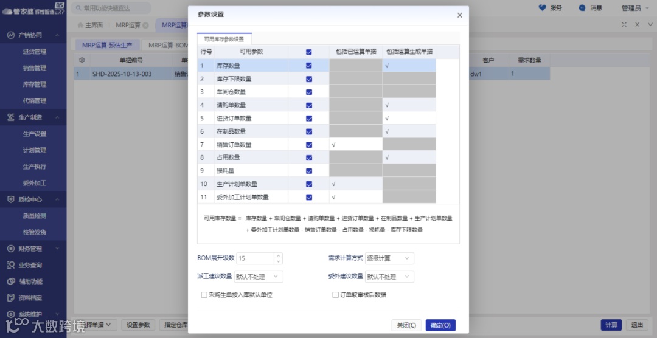Collapse the 质检中心 section chevron

tap(57, 199)
